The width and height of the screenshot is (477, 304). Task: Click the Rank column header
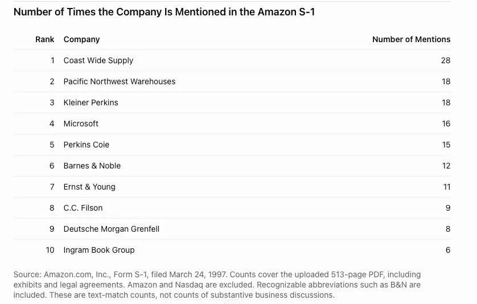[x=45, y=39]
